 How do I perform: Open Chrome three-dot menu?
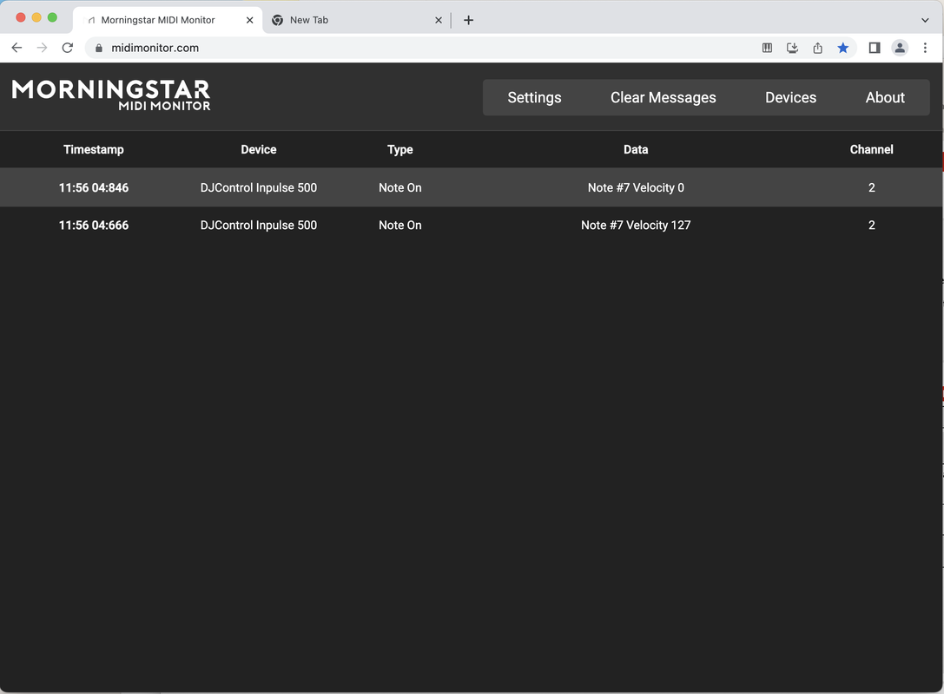(x=925, y=48)
